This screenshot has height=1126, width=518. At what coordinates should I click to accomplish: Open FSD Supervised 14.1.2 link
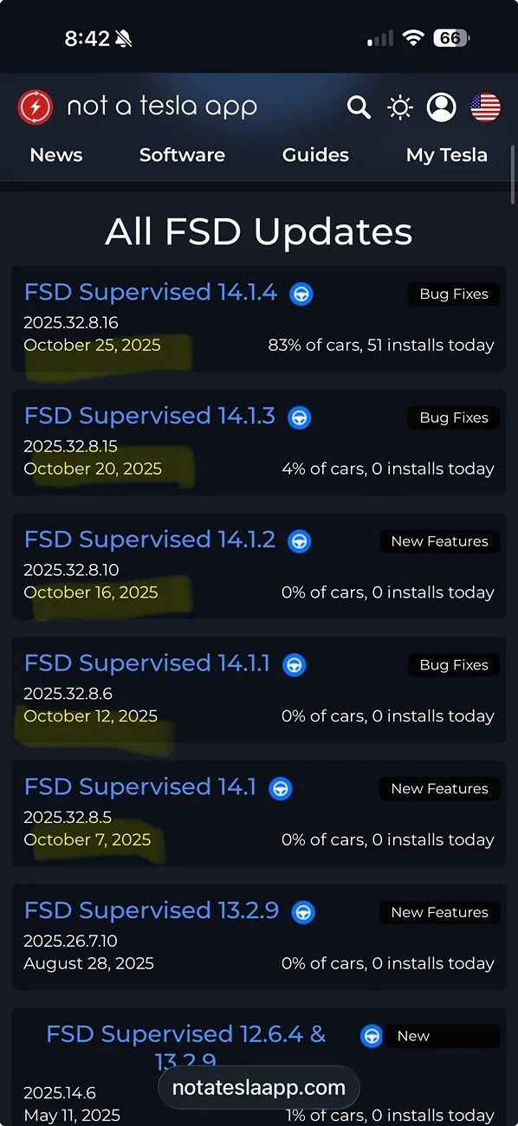pos(150,540)
